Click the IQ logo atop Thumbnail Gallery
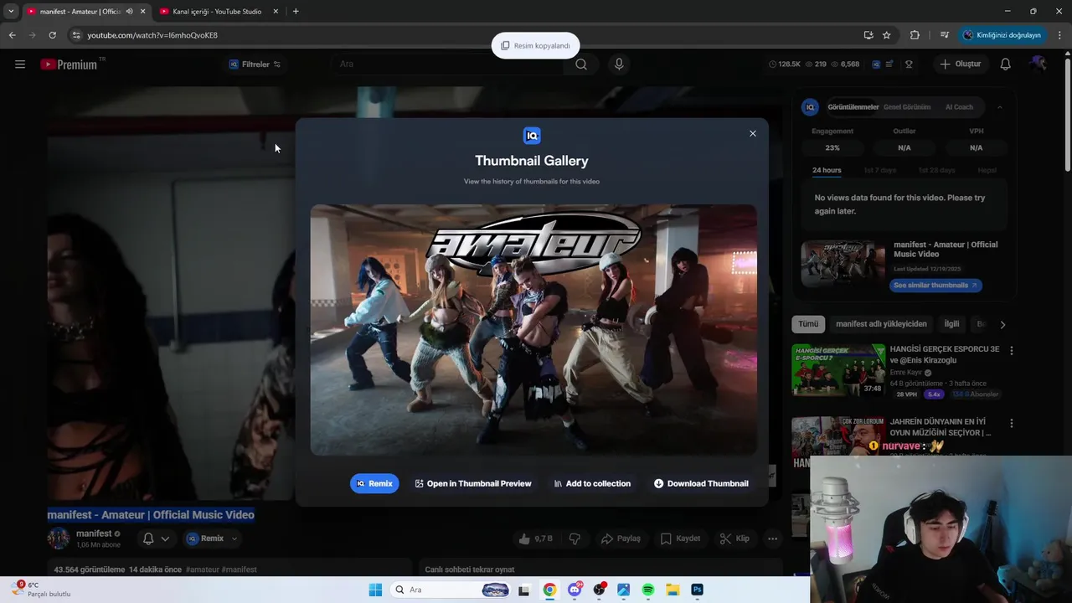This screenshot has height=603, width=1072. click(532, 136)
